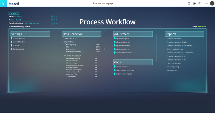Click the Phase Status list scrollbar

click(x=104, y=48)
